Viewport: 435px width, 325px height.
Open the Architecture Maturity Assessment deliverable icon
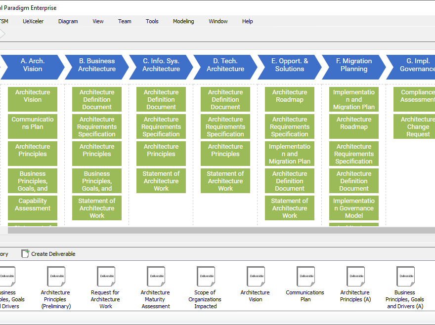[x=156, y=277]
